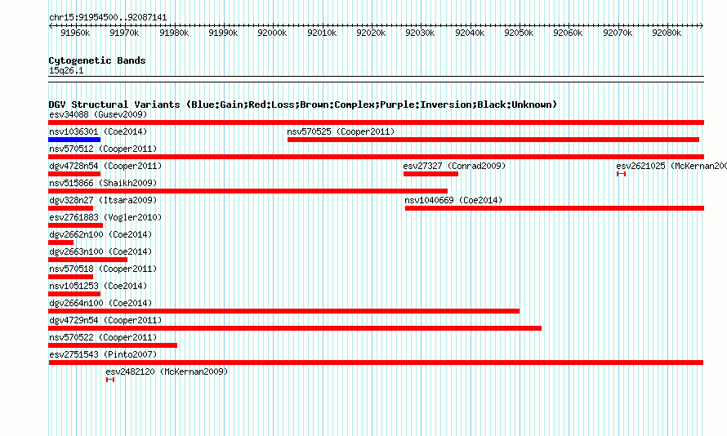
Task: Click the dgv4728n54 short red bar
Action: (x=74, y=174)
